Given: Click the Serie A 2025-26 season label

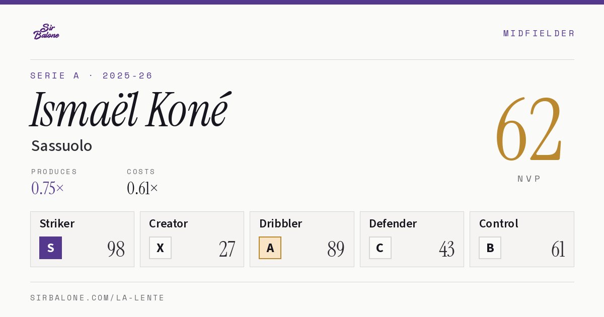Looking at the screenshot, I should tap(92, 75).
